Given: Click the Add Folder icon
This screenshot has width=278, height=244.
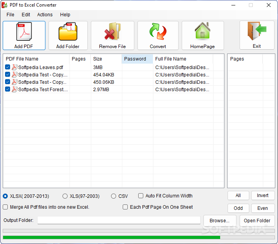Looking at the screenshot, I should click(68, 31).
